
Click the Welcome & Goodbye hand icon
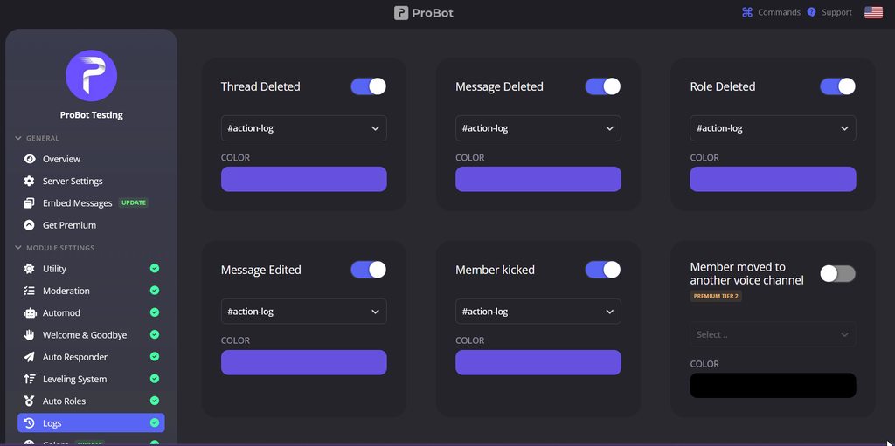tap(29, 335)
